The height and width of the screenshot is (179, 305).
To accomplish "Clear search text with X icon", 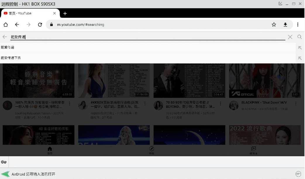I will point(290,37).
